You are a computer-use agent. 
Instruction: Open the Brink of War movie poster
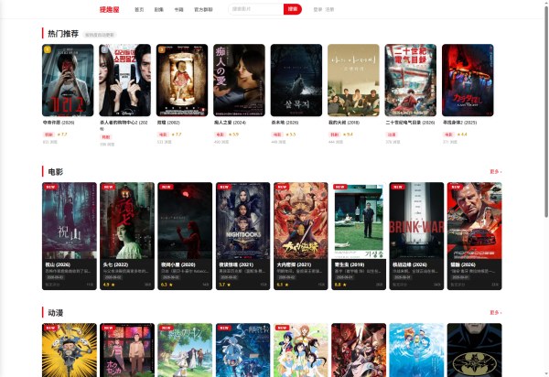[x=416, y=221]
